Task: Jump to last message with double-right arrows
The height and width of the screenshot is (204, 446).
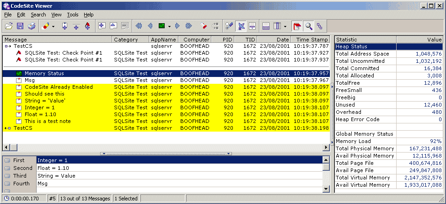Action: point(188,26)
